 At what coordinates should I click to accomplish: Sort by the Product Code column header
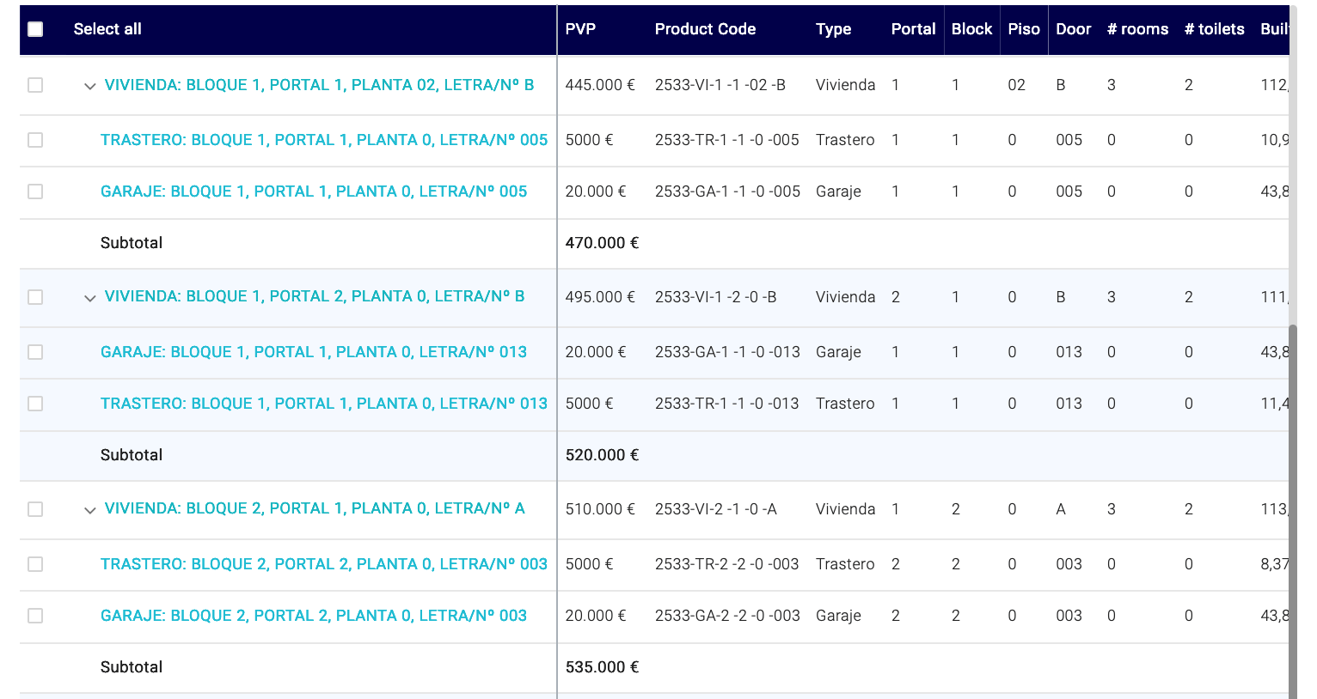[x=705, y=29]
